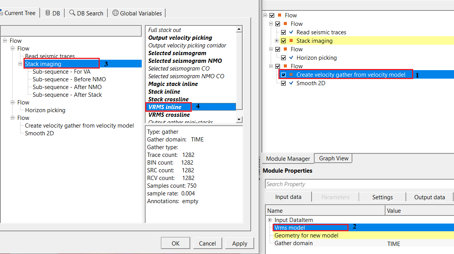Toggle the Read seismic traces checkbox
Screen dimensions: 454x254
[283, 32]
